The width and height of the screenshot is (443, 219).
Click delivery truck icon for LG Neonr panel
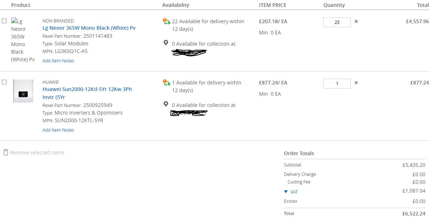coord(167,21)
